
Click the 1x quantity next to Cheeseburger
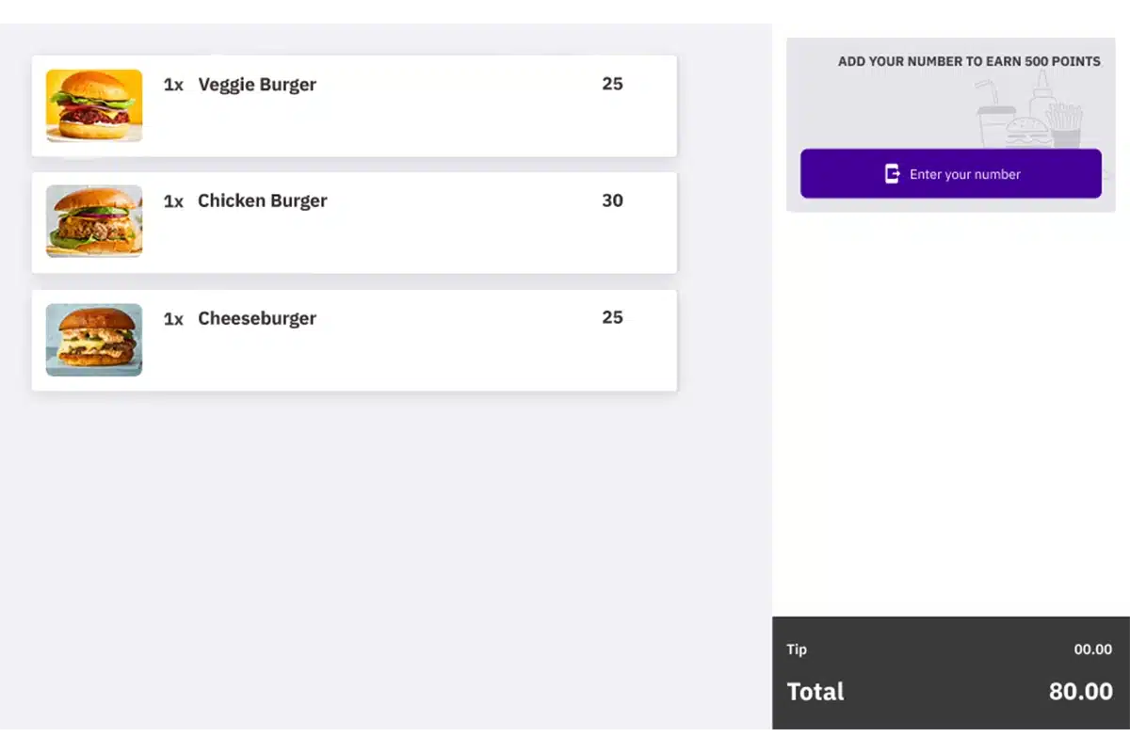coord(173,318)
